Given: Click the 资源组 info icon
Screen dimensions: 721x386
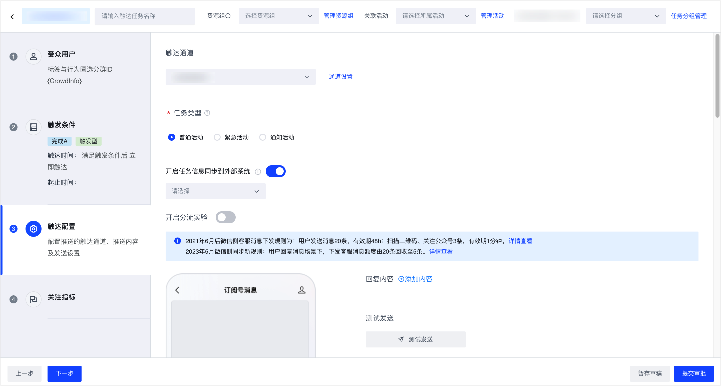Looking at the screenshot, I should tap(228, 16).
